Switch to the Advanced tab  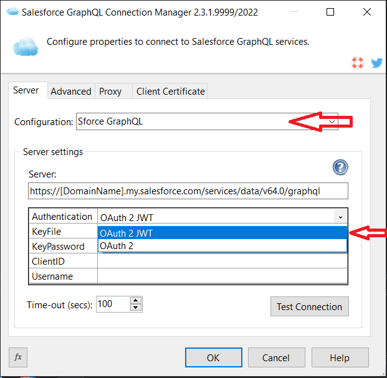71,91
